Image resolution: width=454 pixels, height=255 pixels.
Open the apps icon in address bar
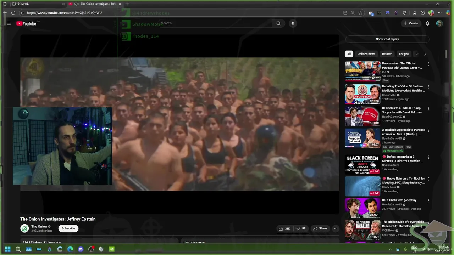click(x=345, y=13)
